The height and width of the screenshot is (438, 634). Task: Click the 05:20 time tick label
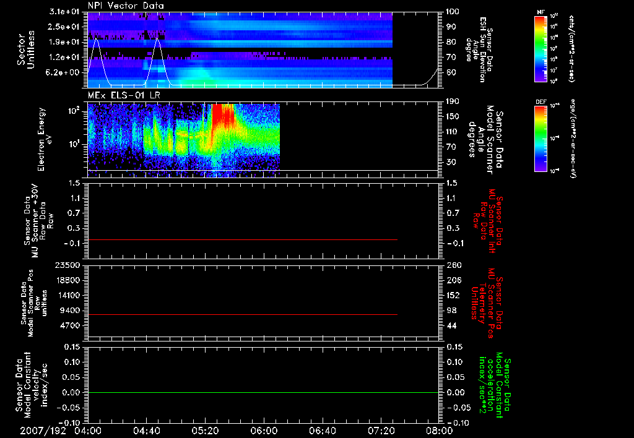click(x=205, y=431)
